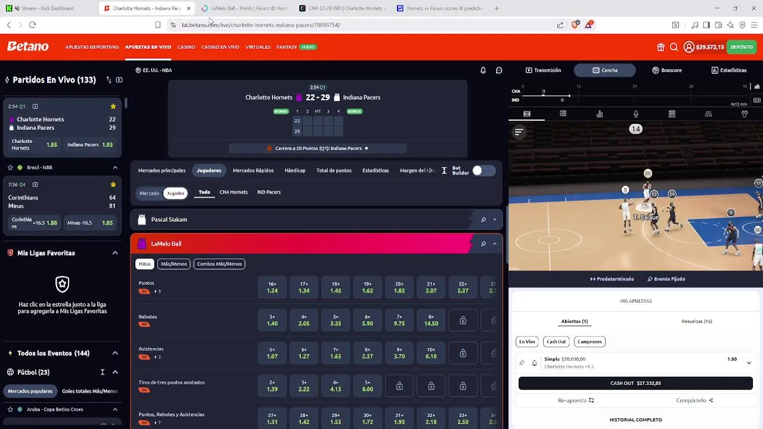This screenshot has width=763, height=429.
Task: Unfavorite the Corinthians vs Minas match star
Action: tap(113, 185)
